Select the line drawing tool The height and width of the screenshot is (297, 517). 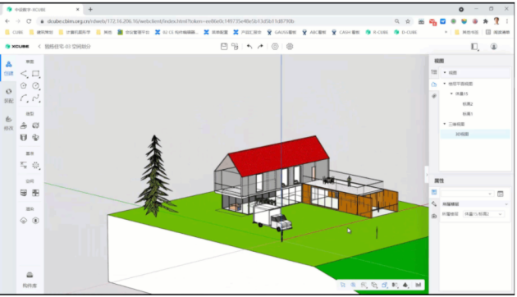[24, 74]
